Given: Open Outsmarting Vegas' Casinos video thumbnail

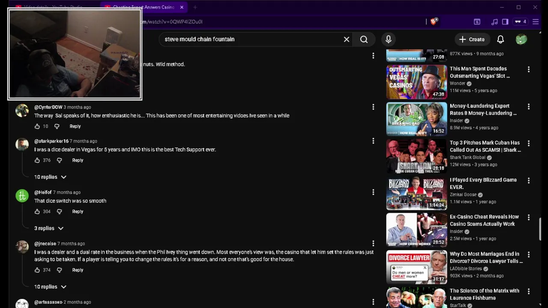Looking at the screenshot, I should [417, 82].
